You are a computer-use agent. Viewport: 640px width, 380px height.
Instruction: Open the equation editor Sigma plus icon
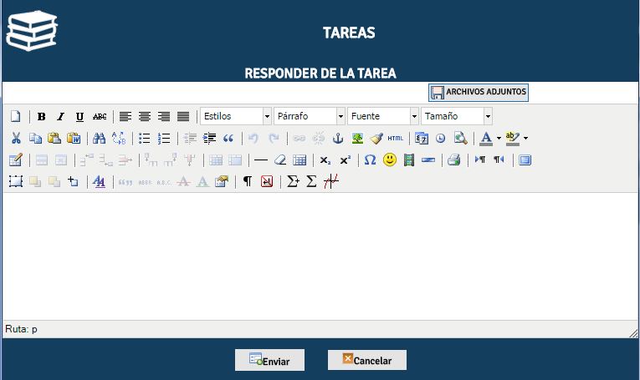point(293,181)
